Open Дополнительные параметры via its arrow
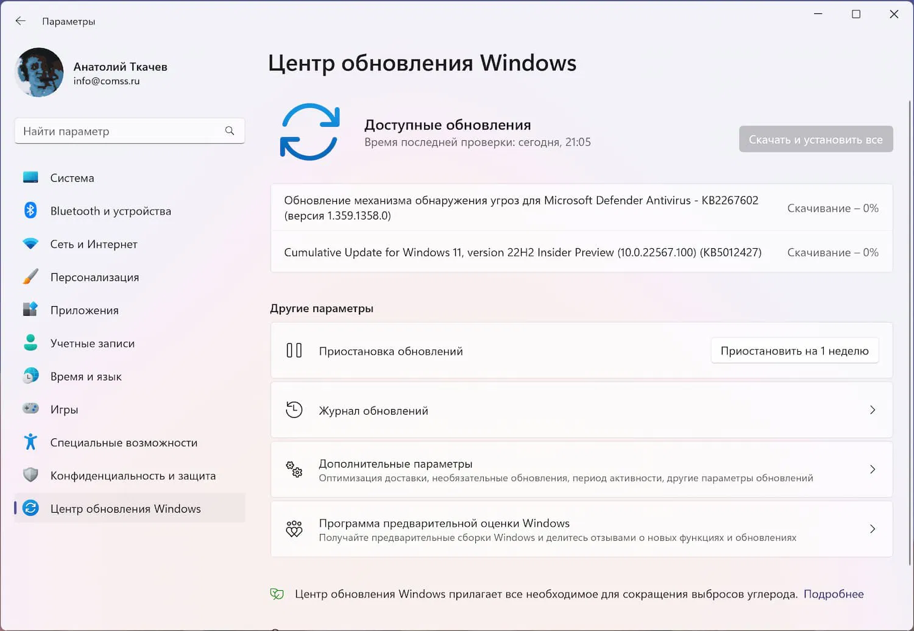Image resolution: width=914 pixels, height=631 pixels. pos(873,470)
